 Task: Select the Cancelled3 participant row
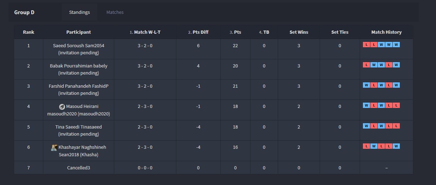[78, 168]
